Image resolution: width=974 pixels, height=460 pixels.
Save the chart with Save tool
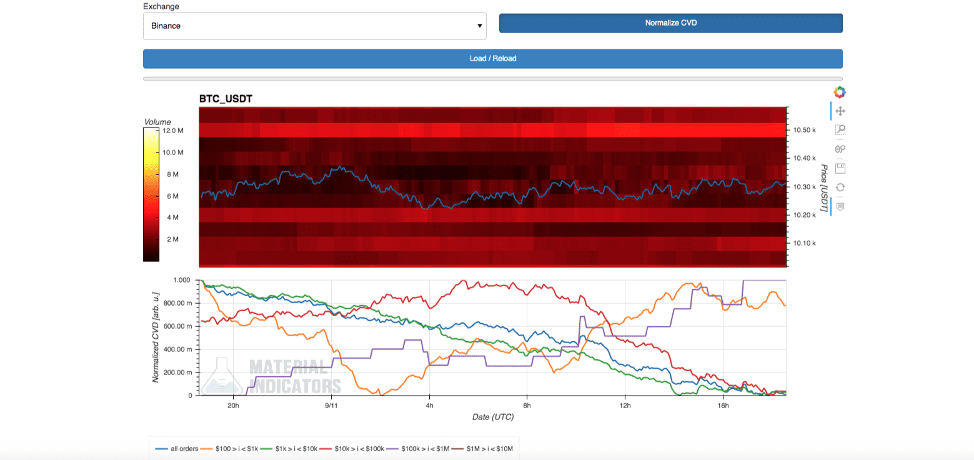(x=840, y=168)
